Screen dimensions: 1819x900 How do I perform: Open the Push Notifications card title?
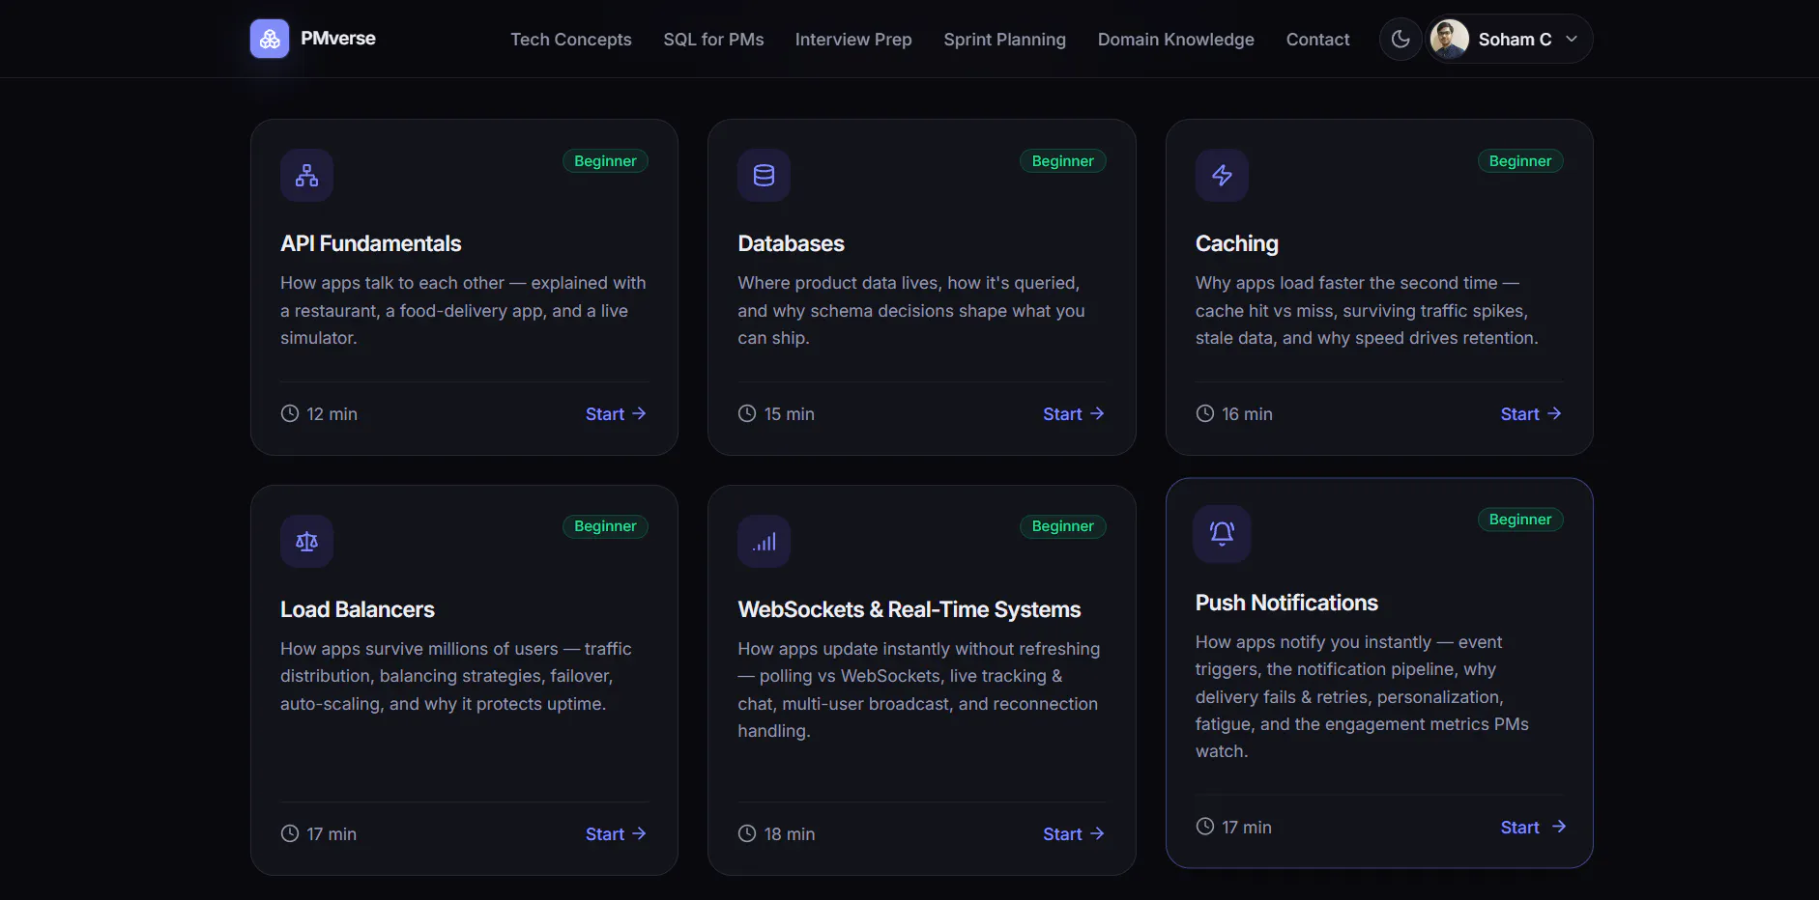pyautogui.click(x=1286, y=603)
